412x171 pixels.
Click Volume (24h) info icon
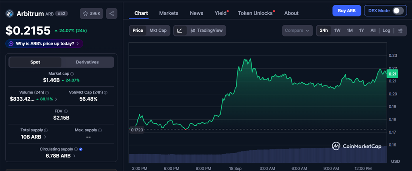[47, 93]
